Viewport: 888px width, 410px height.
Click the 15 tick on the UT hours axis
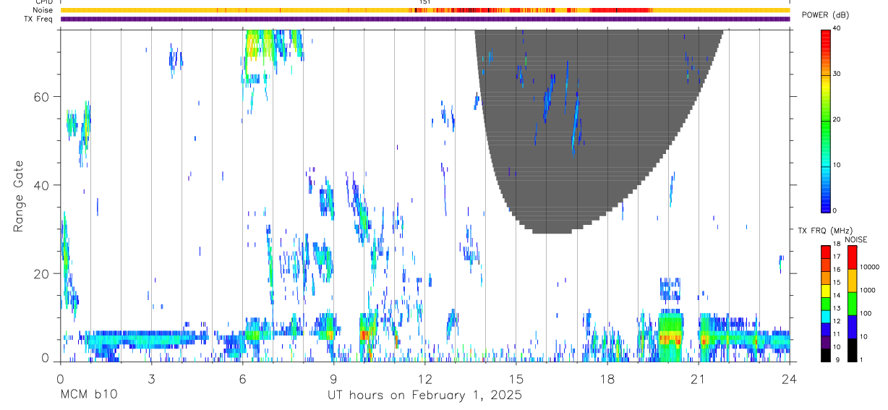(x=516, y=378)
